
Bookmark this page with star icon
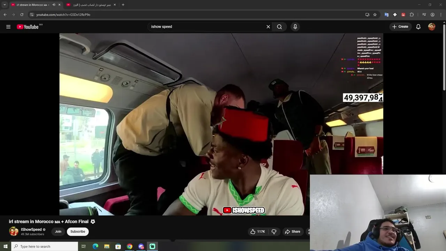click(x=375, y=15)
